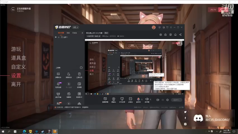Viewport: 238px width, 134px height.
Task: Toggle the preview eye icon in bottom bar
Action: tap(163, 100)
